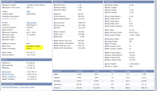Click the Jan 7, 2021 account opened date

31,32
